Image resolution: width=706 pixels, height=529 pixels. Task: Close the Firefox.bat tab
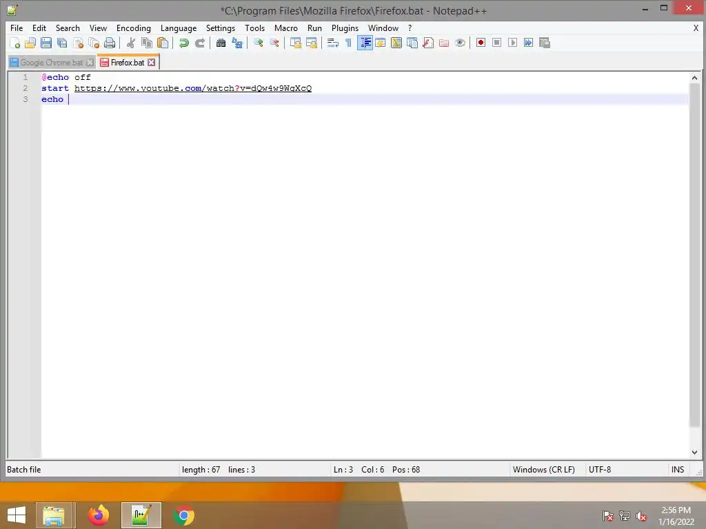(x=152, y=63)
